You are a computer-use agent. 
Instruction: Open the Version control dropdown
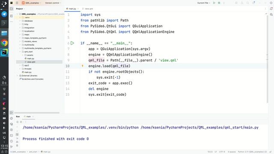click(53, 3)
